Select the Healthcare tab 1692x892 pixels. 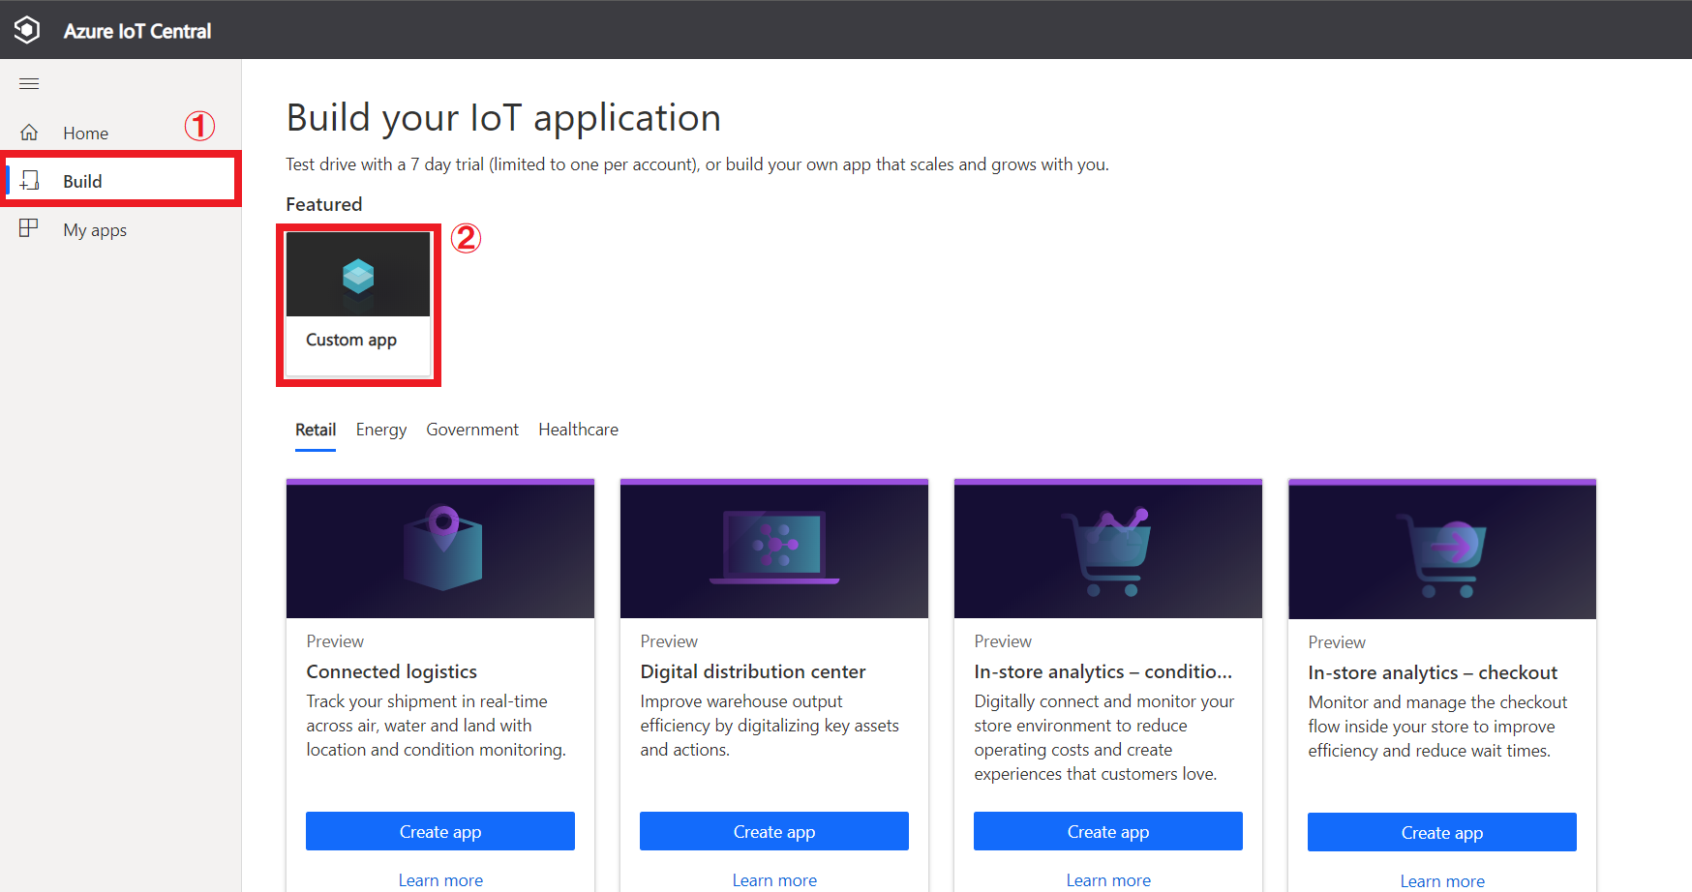point(578,430)
